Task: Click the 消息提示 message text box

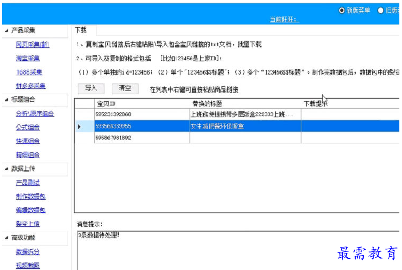Action: point(238,250)
